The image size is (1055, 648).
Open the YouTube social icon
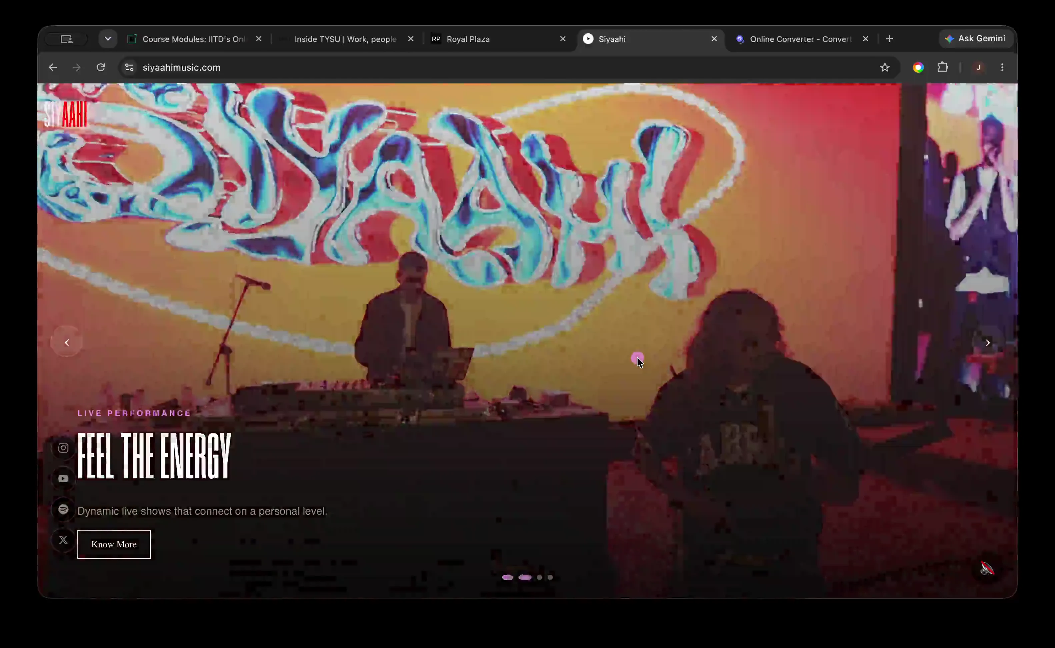[x=63, y=479]
